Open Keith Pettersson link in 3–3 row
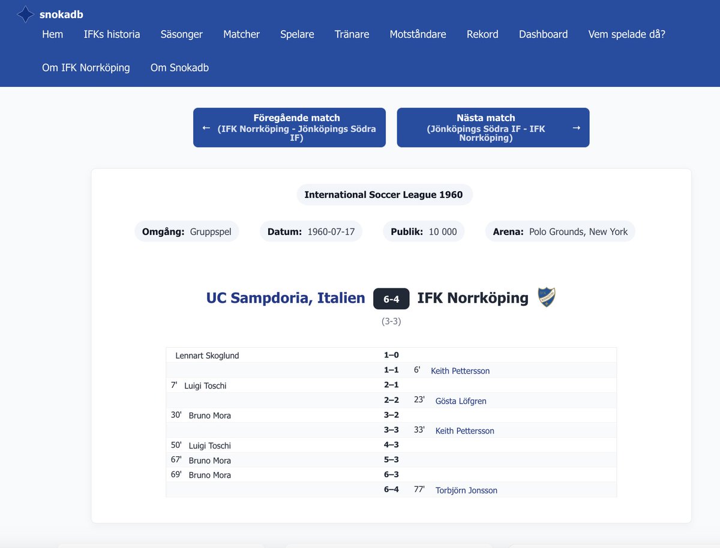The width and height of the screenshot is (720, 548). 465,431
